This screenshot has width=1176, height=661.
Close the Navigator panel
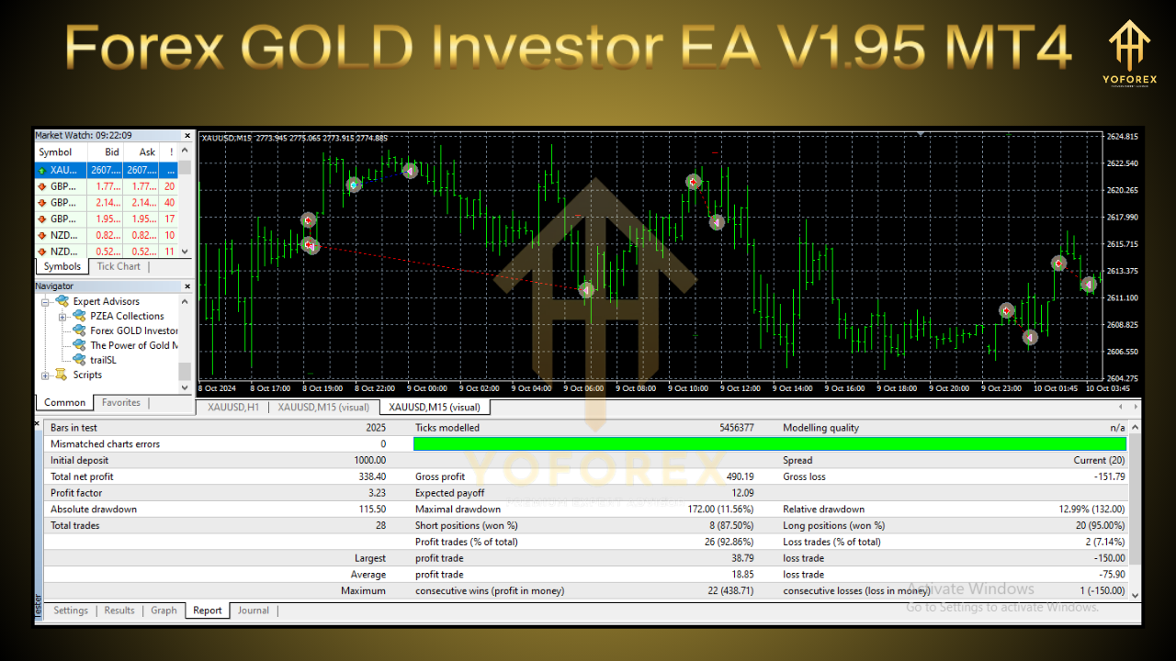tap(187, 286)
